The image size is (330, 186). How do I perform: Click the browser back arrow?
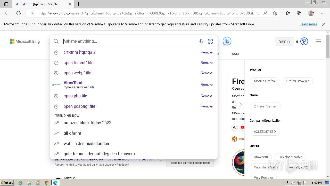coord(7,13)
